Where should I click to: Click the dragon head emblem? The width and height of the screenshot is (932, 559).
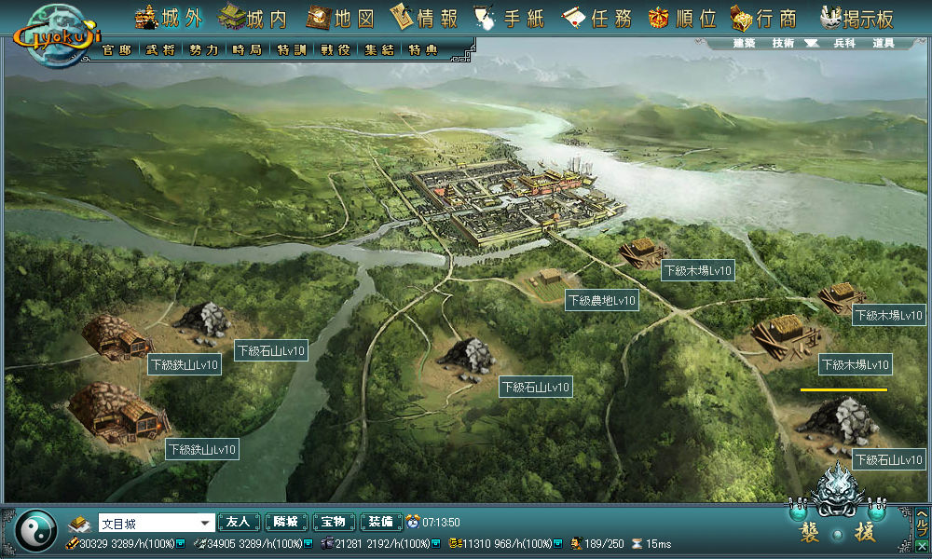[838, 489]
